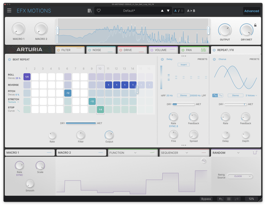Toggle the Beat Repeat power button

point(10,59)
